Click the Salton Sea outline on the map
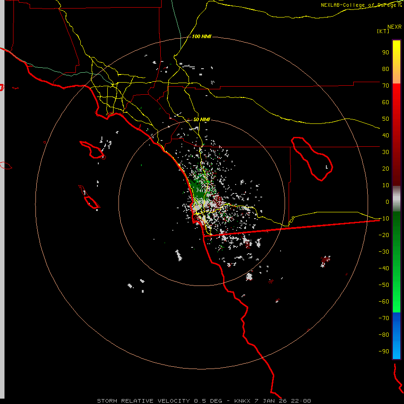 [312, 158]
